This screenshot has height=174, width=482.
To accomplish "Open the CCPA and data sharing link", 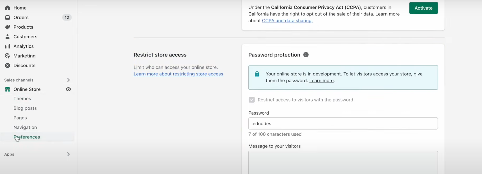I will click(x=287, y=21).
